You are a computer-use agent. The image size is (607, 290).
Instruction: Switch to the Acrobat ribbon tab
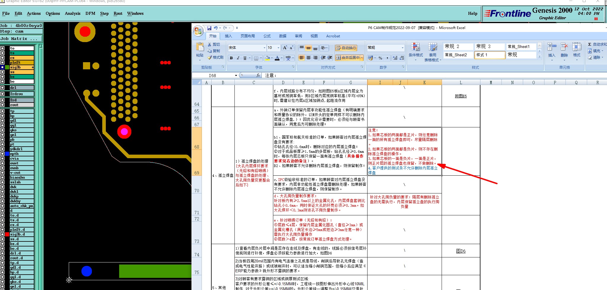[x=333, y=36]
